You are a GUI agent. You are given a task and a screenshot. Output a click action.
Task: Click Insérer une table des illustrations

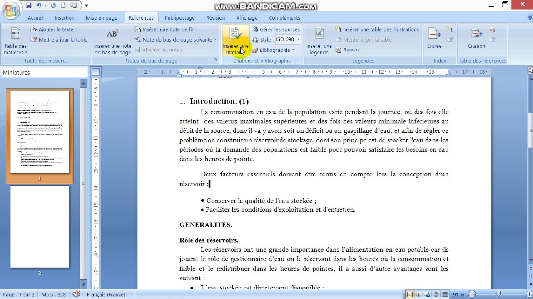[377, 29]
